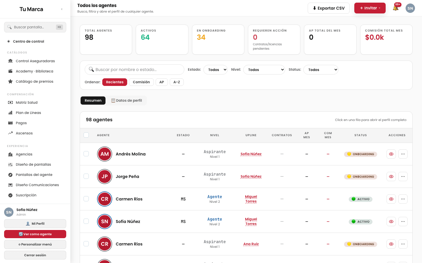The height and width of the screenshot is (263, 422).
Task: Expand the Invitar dropdown button
Action: click(x=370, y=8)
